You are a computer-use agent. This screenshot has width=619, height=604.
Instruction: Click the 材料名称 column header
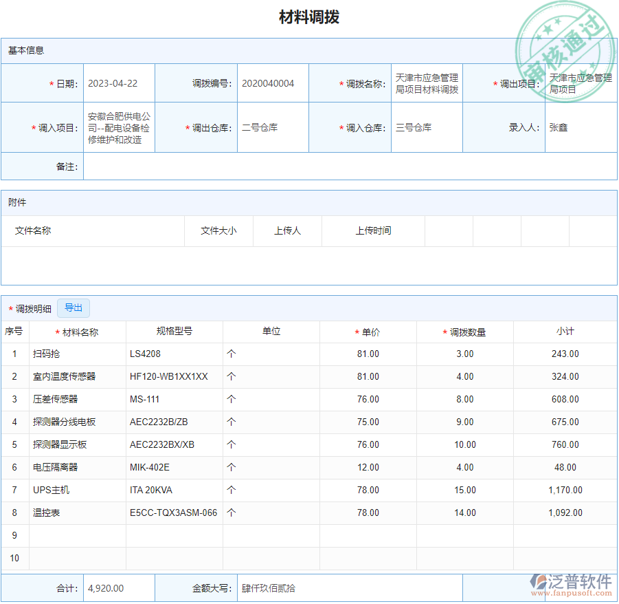point(80,331)
